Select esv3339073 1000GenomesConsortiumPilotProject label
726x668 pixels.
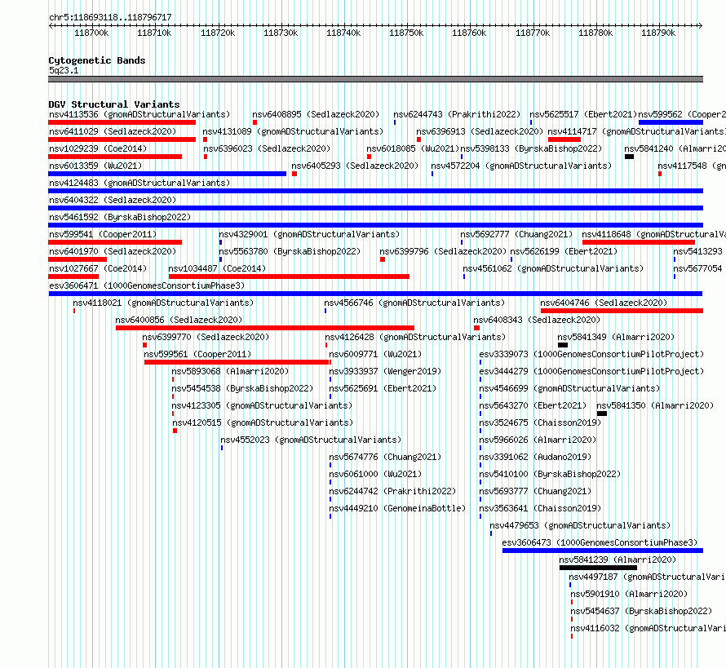click(591, 354)
